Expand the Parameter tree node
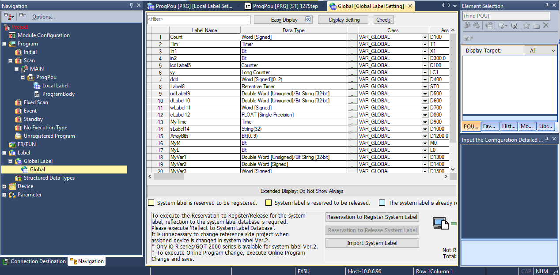The width and height of the screenshot is (560, 275). pos(4,195)
